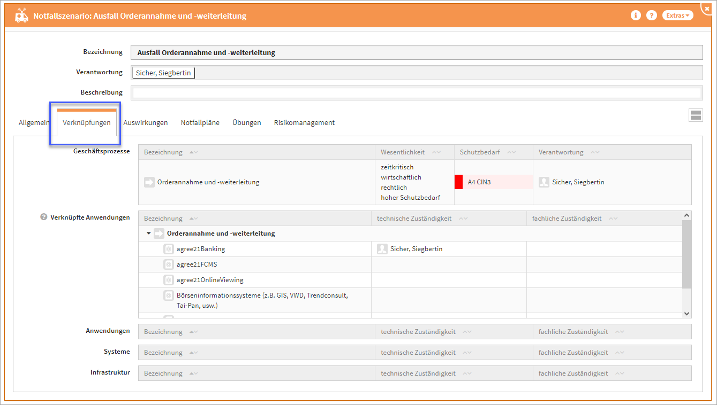Sort Geschäftsprozesse by Schutzbedarf column

pyautogui.click(x=511, y=152)
